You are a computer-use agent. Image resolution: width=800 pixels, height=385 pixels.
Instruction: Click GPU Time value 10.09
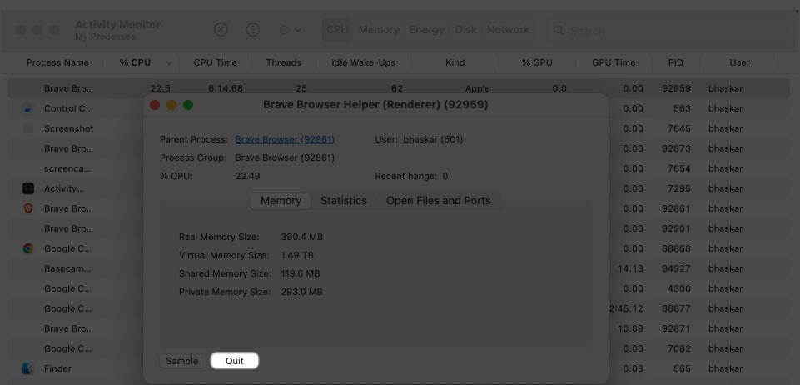click(631, 328)
